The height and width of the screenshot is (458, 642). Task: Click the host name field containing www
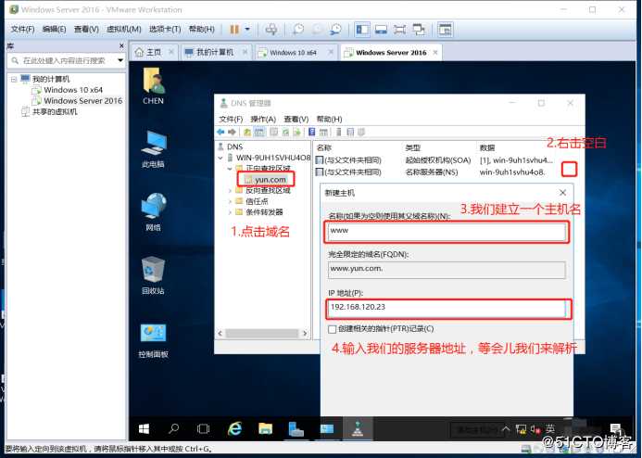click(447, 232)
